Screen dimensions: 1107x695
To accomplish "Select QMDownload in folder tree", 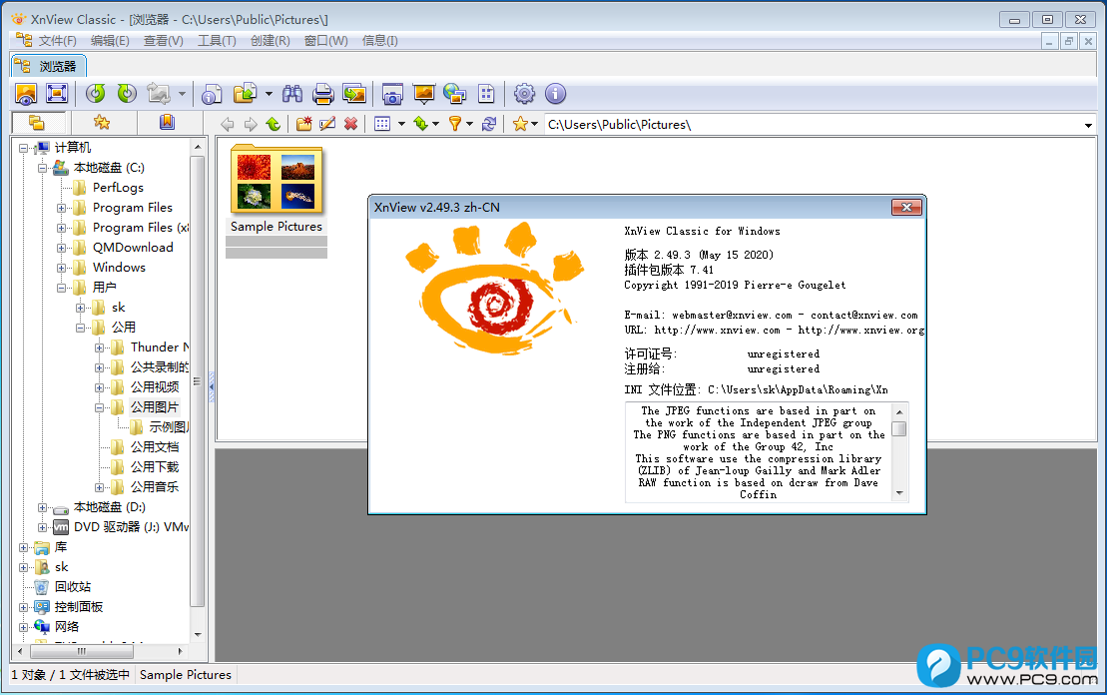I will tap(133, 248).
